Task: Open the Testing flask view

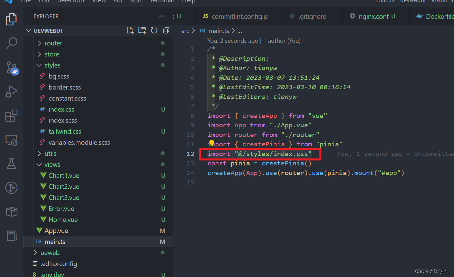Action: [11, 164]
